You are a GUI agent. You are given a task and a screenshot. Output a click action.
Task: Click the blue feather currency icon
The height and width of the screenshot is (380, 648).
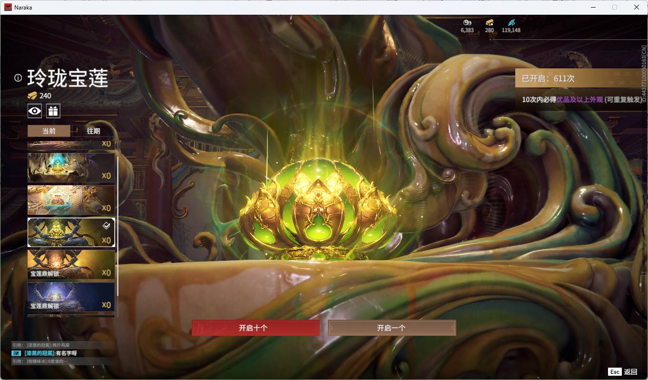511,22
